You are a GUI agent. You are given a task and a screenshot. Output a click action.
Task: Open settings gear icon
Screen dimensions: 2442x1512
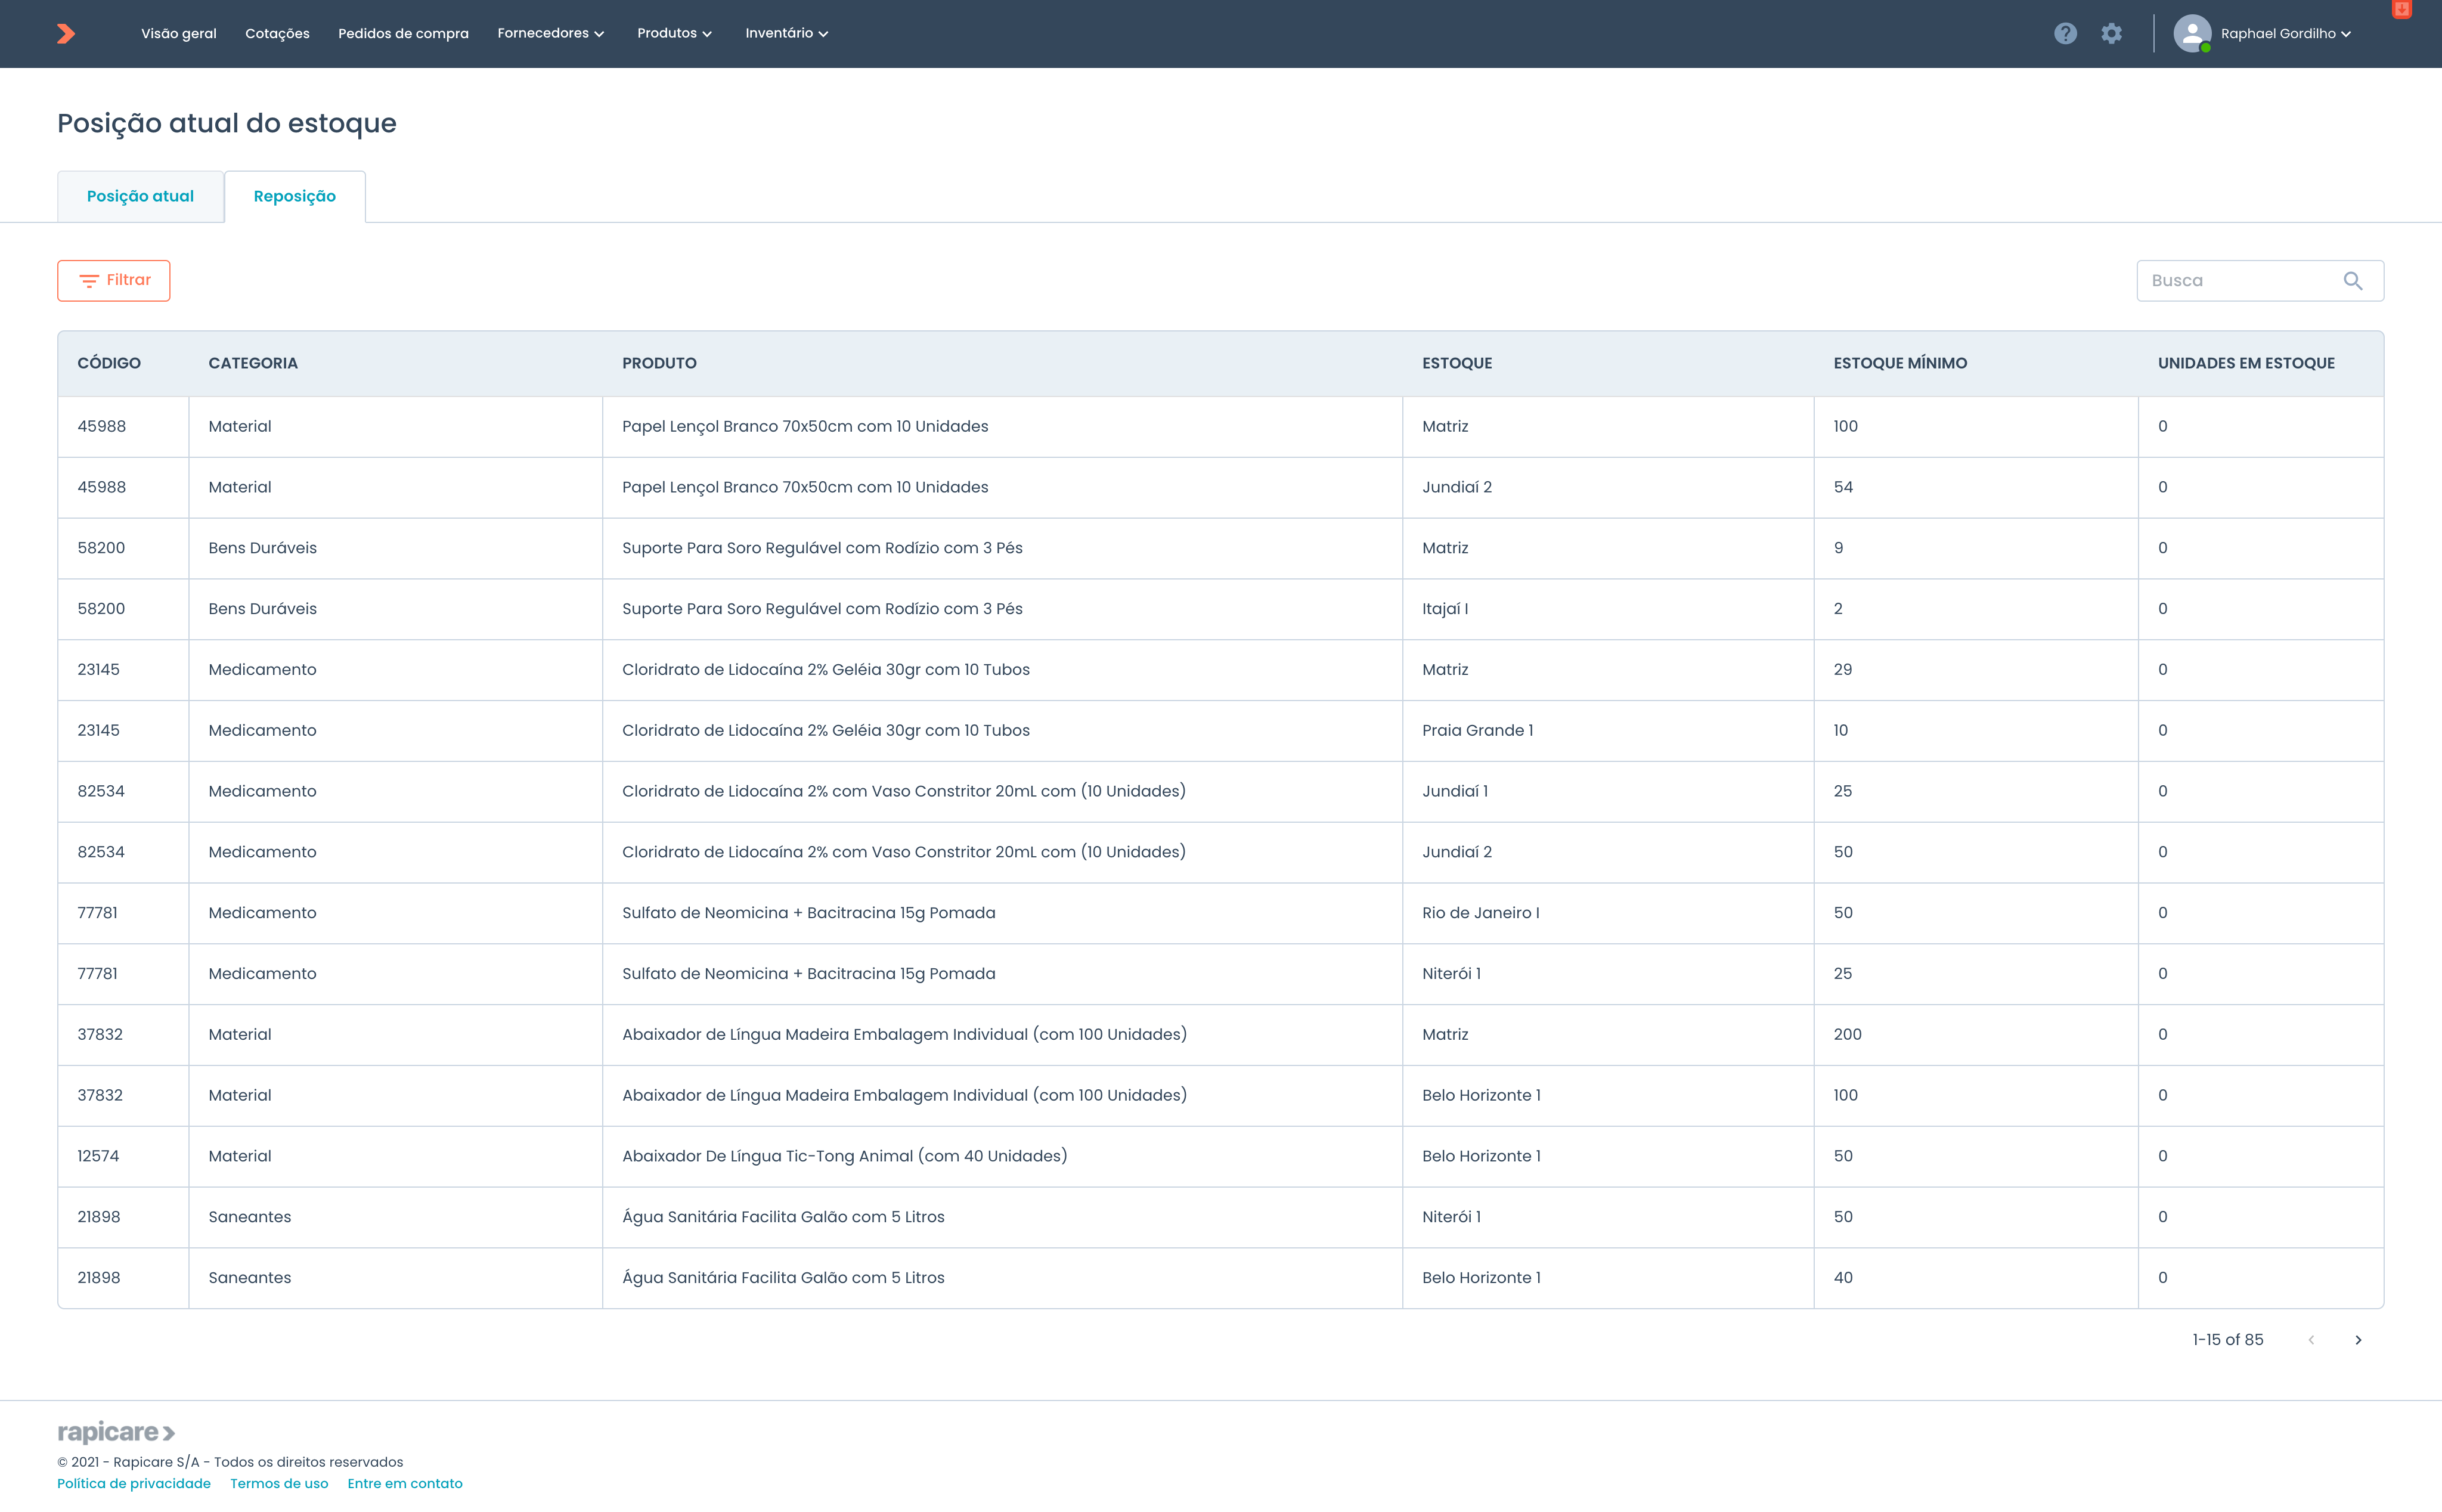click(2111, 34)
